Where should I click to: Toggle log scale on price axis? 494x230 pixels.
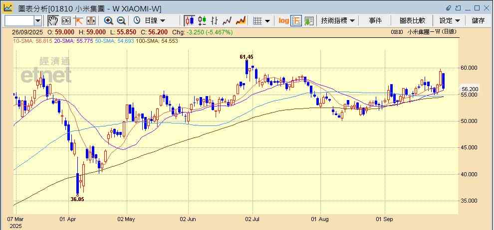(x=283, y=21)
